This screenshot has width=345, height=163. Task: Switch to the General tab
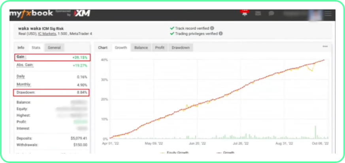(x=54, y=48)
